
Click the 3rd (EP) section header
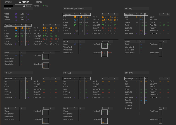tap(137, 8)
